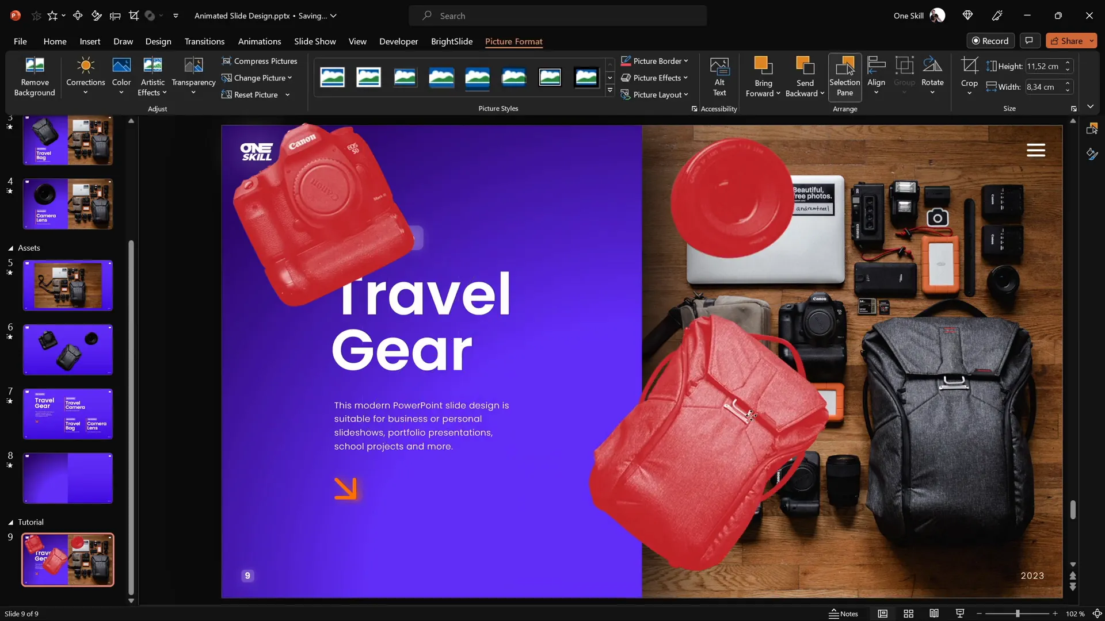Click Compress Pictures
The image size is (1105, 621).
click(260, 61)
